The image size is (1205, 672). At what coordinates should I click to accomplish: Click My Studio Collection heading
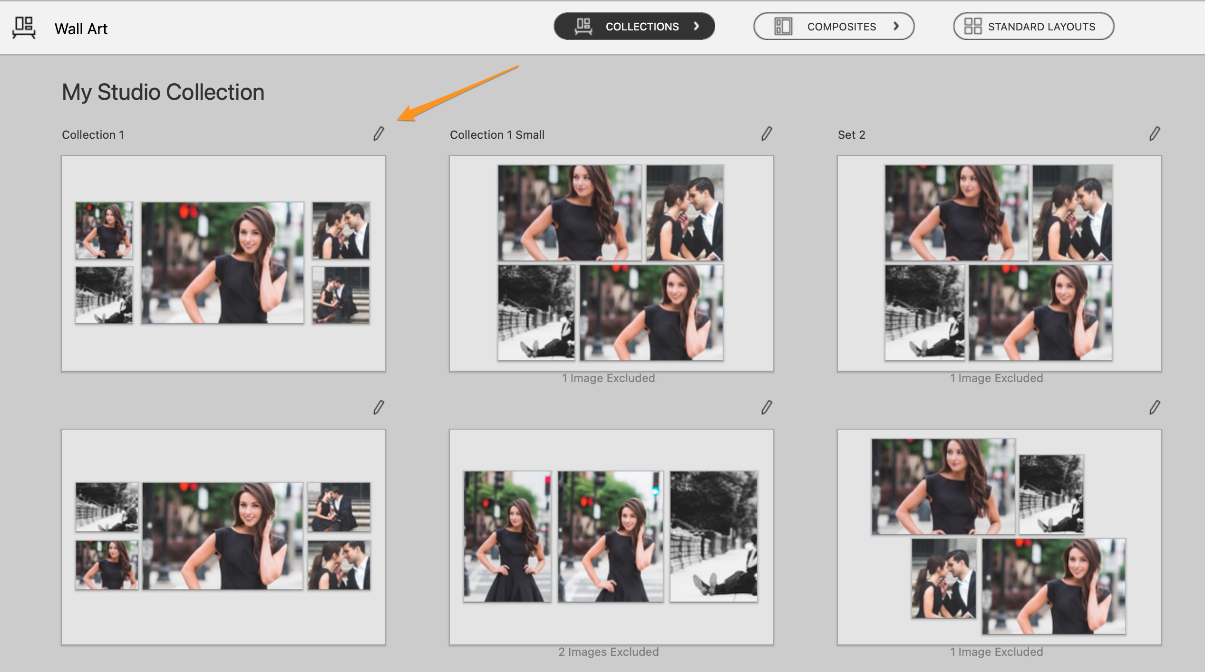(x=163, y=93)
